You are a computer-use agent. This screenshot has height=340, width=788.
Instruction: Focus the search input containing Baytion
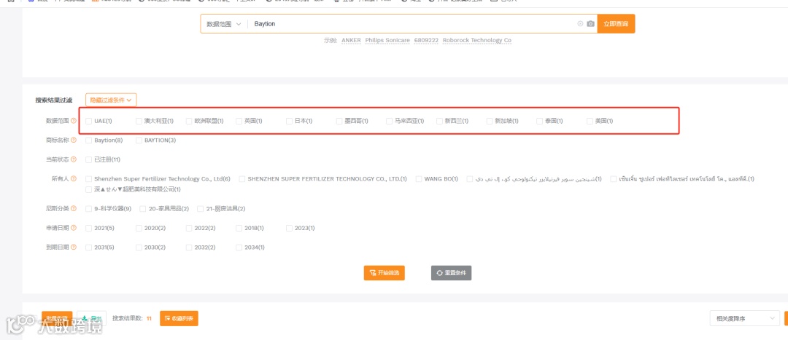pos(412,23)
